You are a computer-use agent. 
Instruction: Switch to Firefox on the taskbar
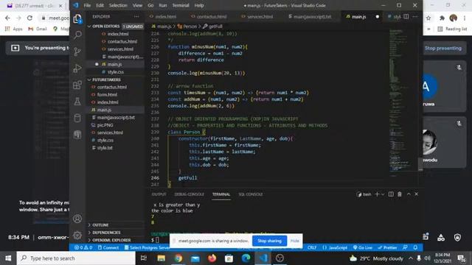pos(212,258)
